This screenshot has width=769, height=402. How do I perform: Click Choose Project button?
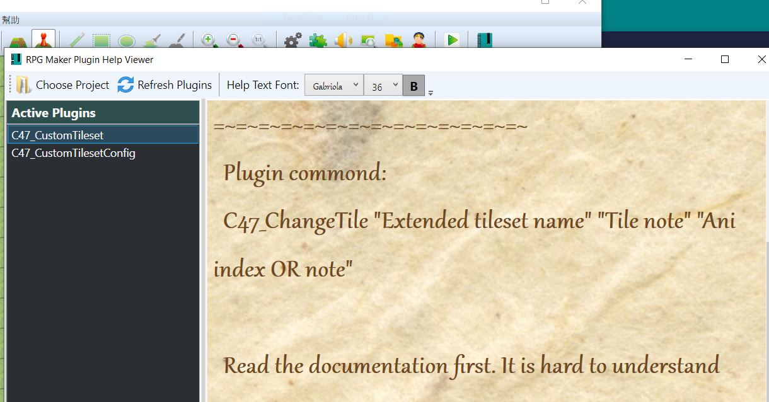point(62,85)
